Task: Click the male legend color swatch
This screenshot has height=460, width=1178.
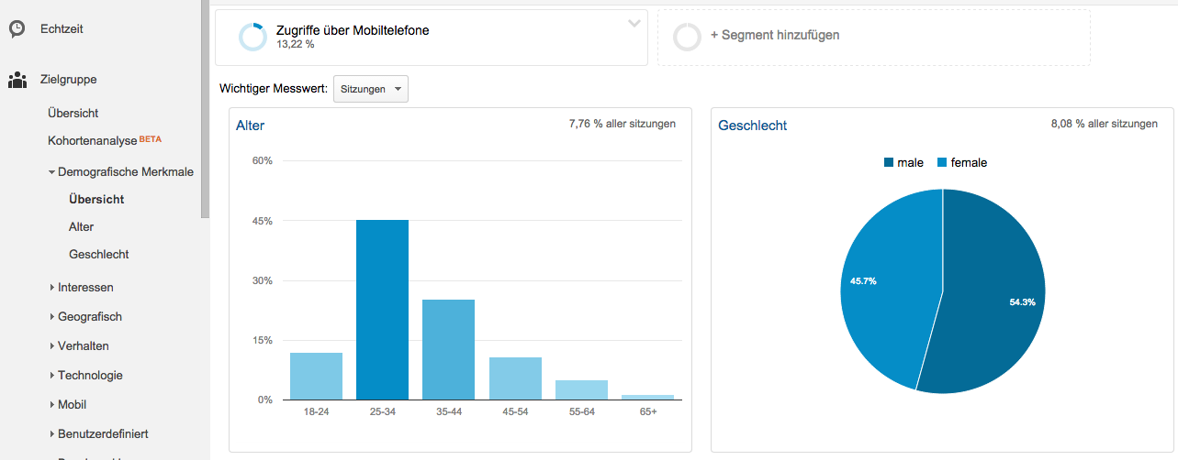Action: pyautogui.click(x=889, y=162)
